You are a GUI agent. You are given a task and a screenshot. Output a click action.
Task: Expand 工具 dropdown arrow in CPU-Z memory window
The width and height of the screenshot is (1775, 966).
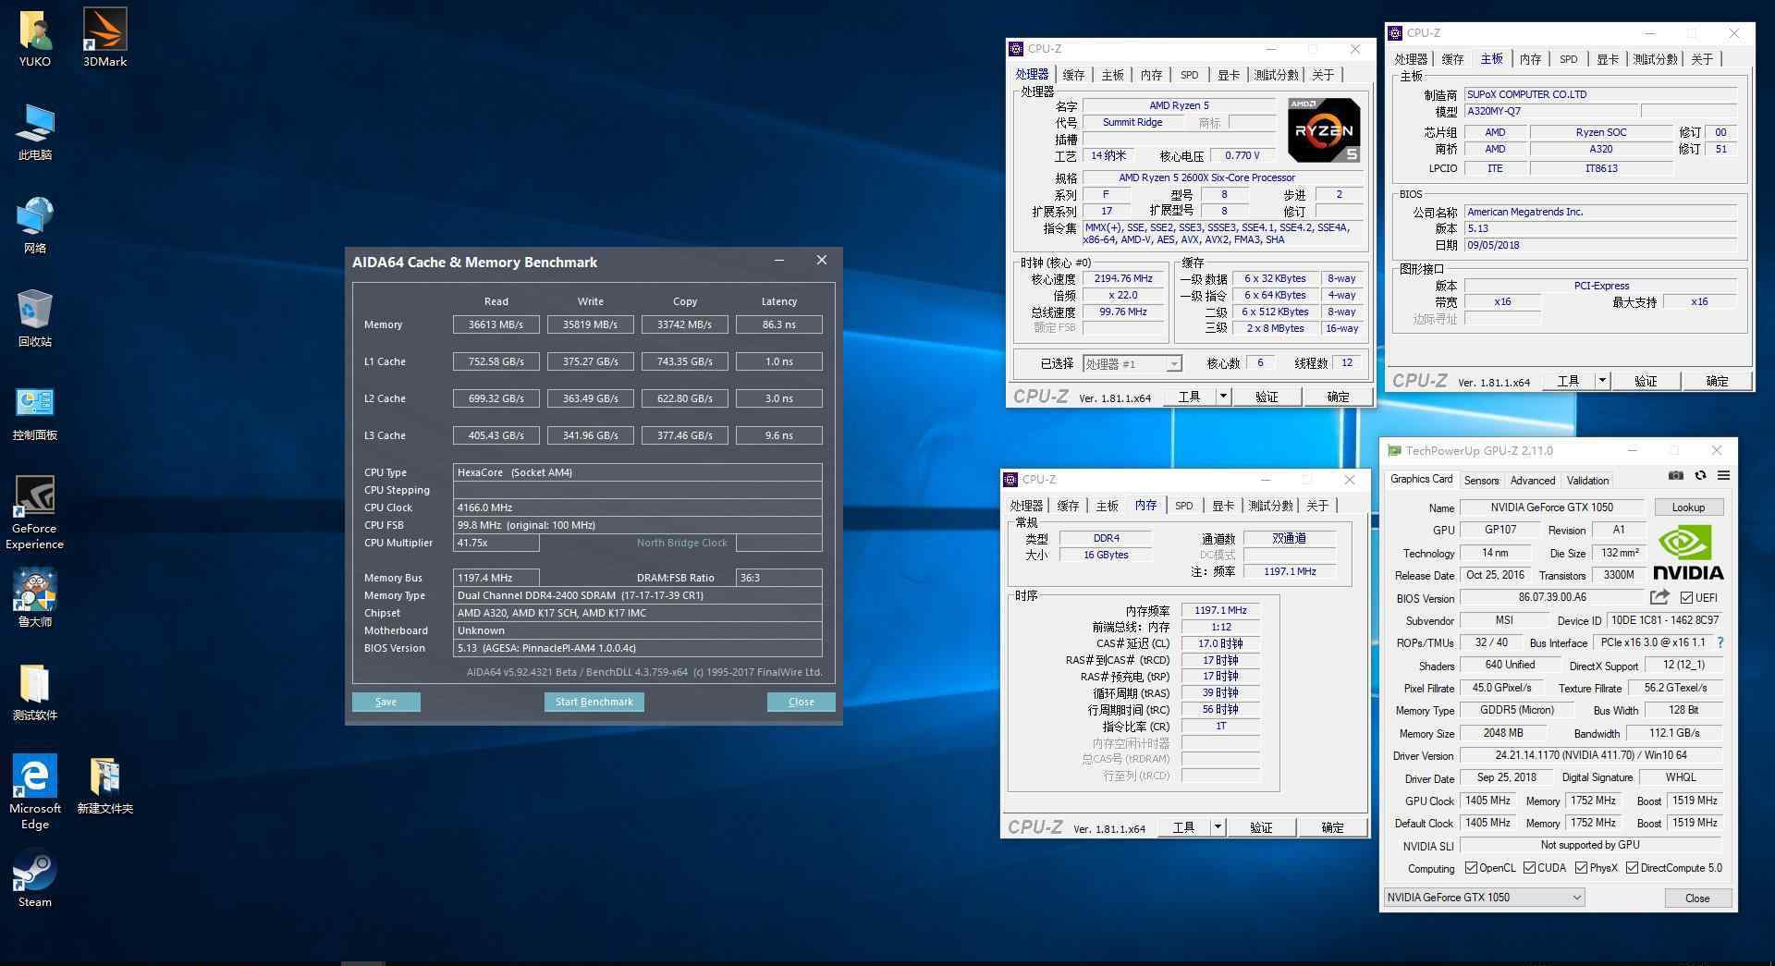[x=1217, y=827]
